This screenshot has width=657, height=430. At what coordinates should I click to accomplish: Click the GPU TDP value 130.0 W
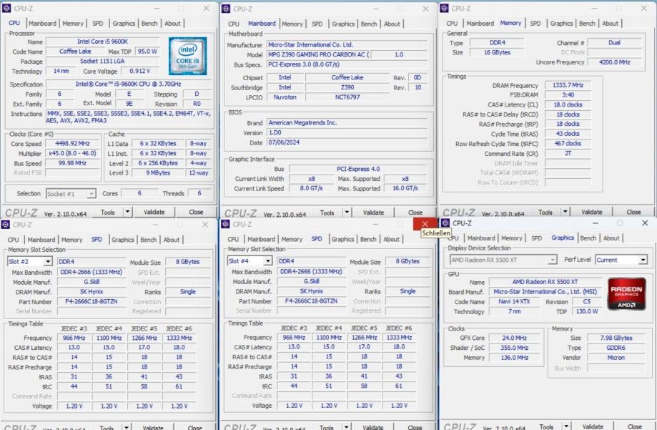pos(587,311)
